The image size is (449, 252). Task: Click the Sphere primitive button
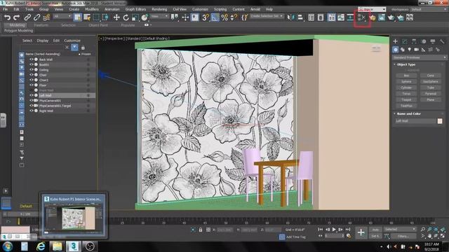click(406, 81)
